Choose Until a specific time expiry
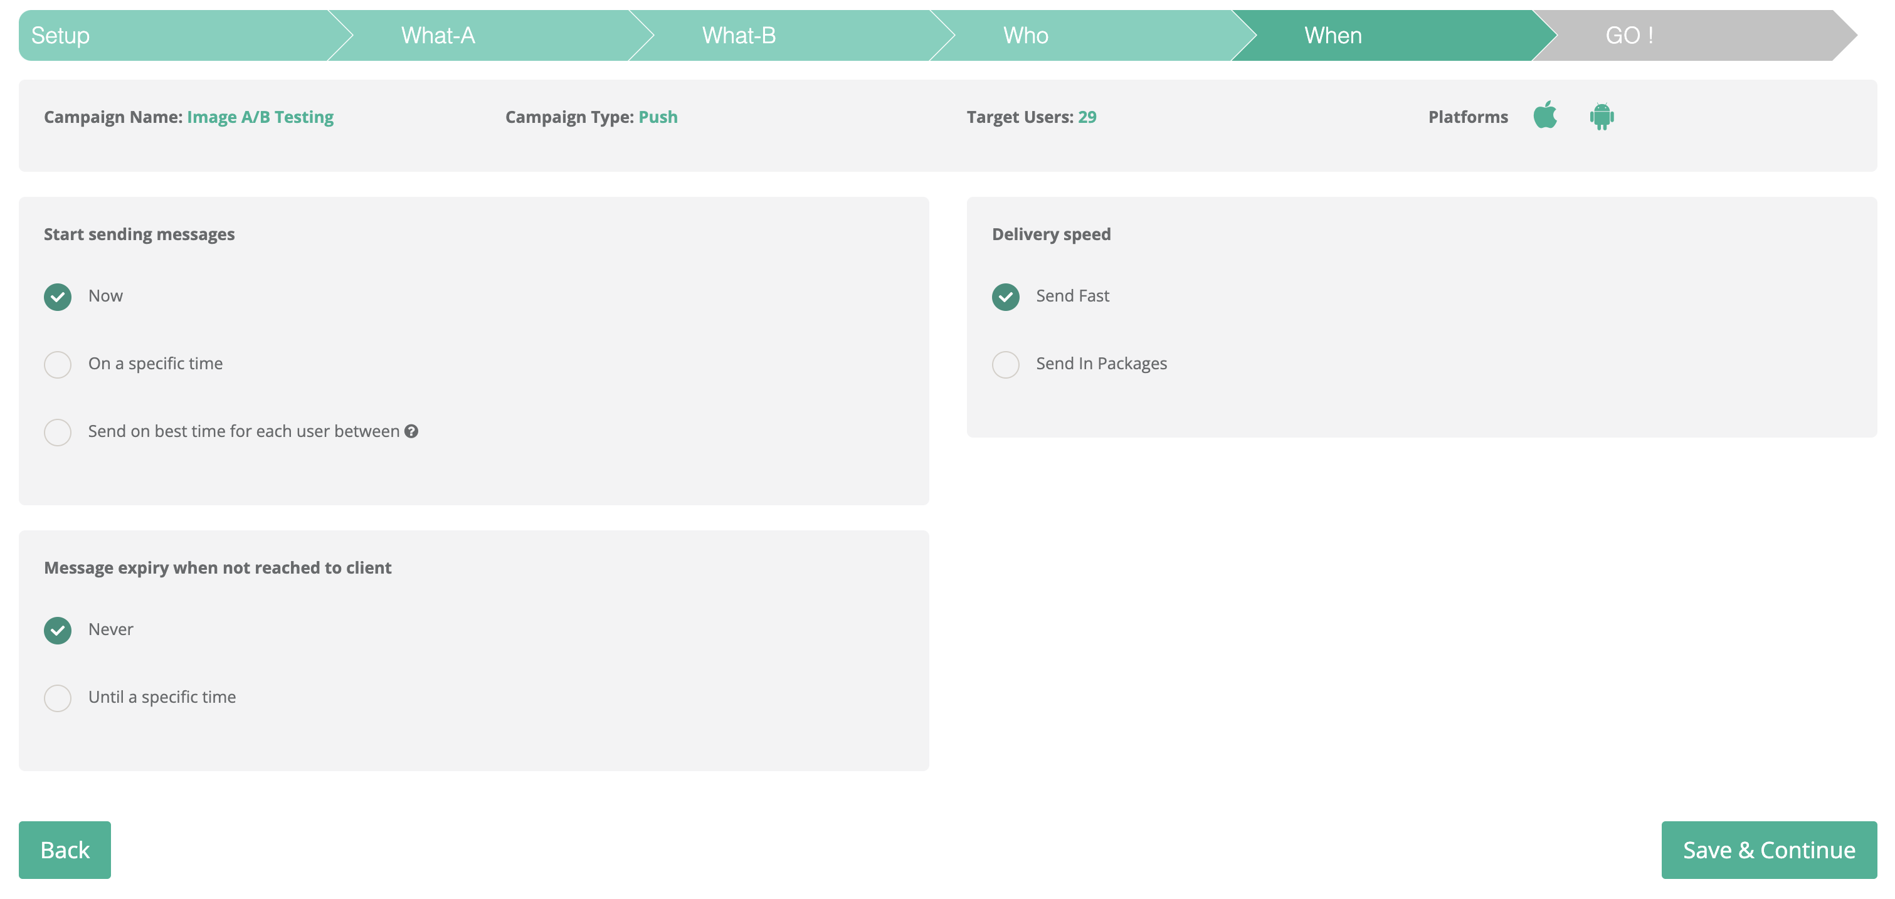The image size is (1895, 899). (x=58, y=697)
